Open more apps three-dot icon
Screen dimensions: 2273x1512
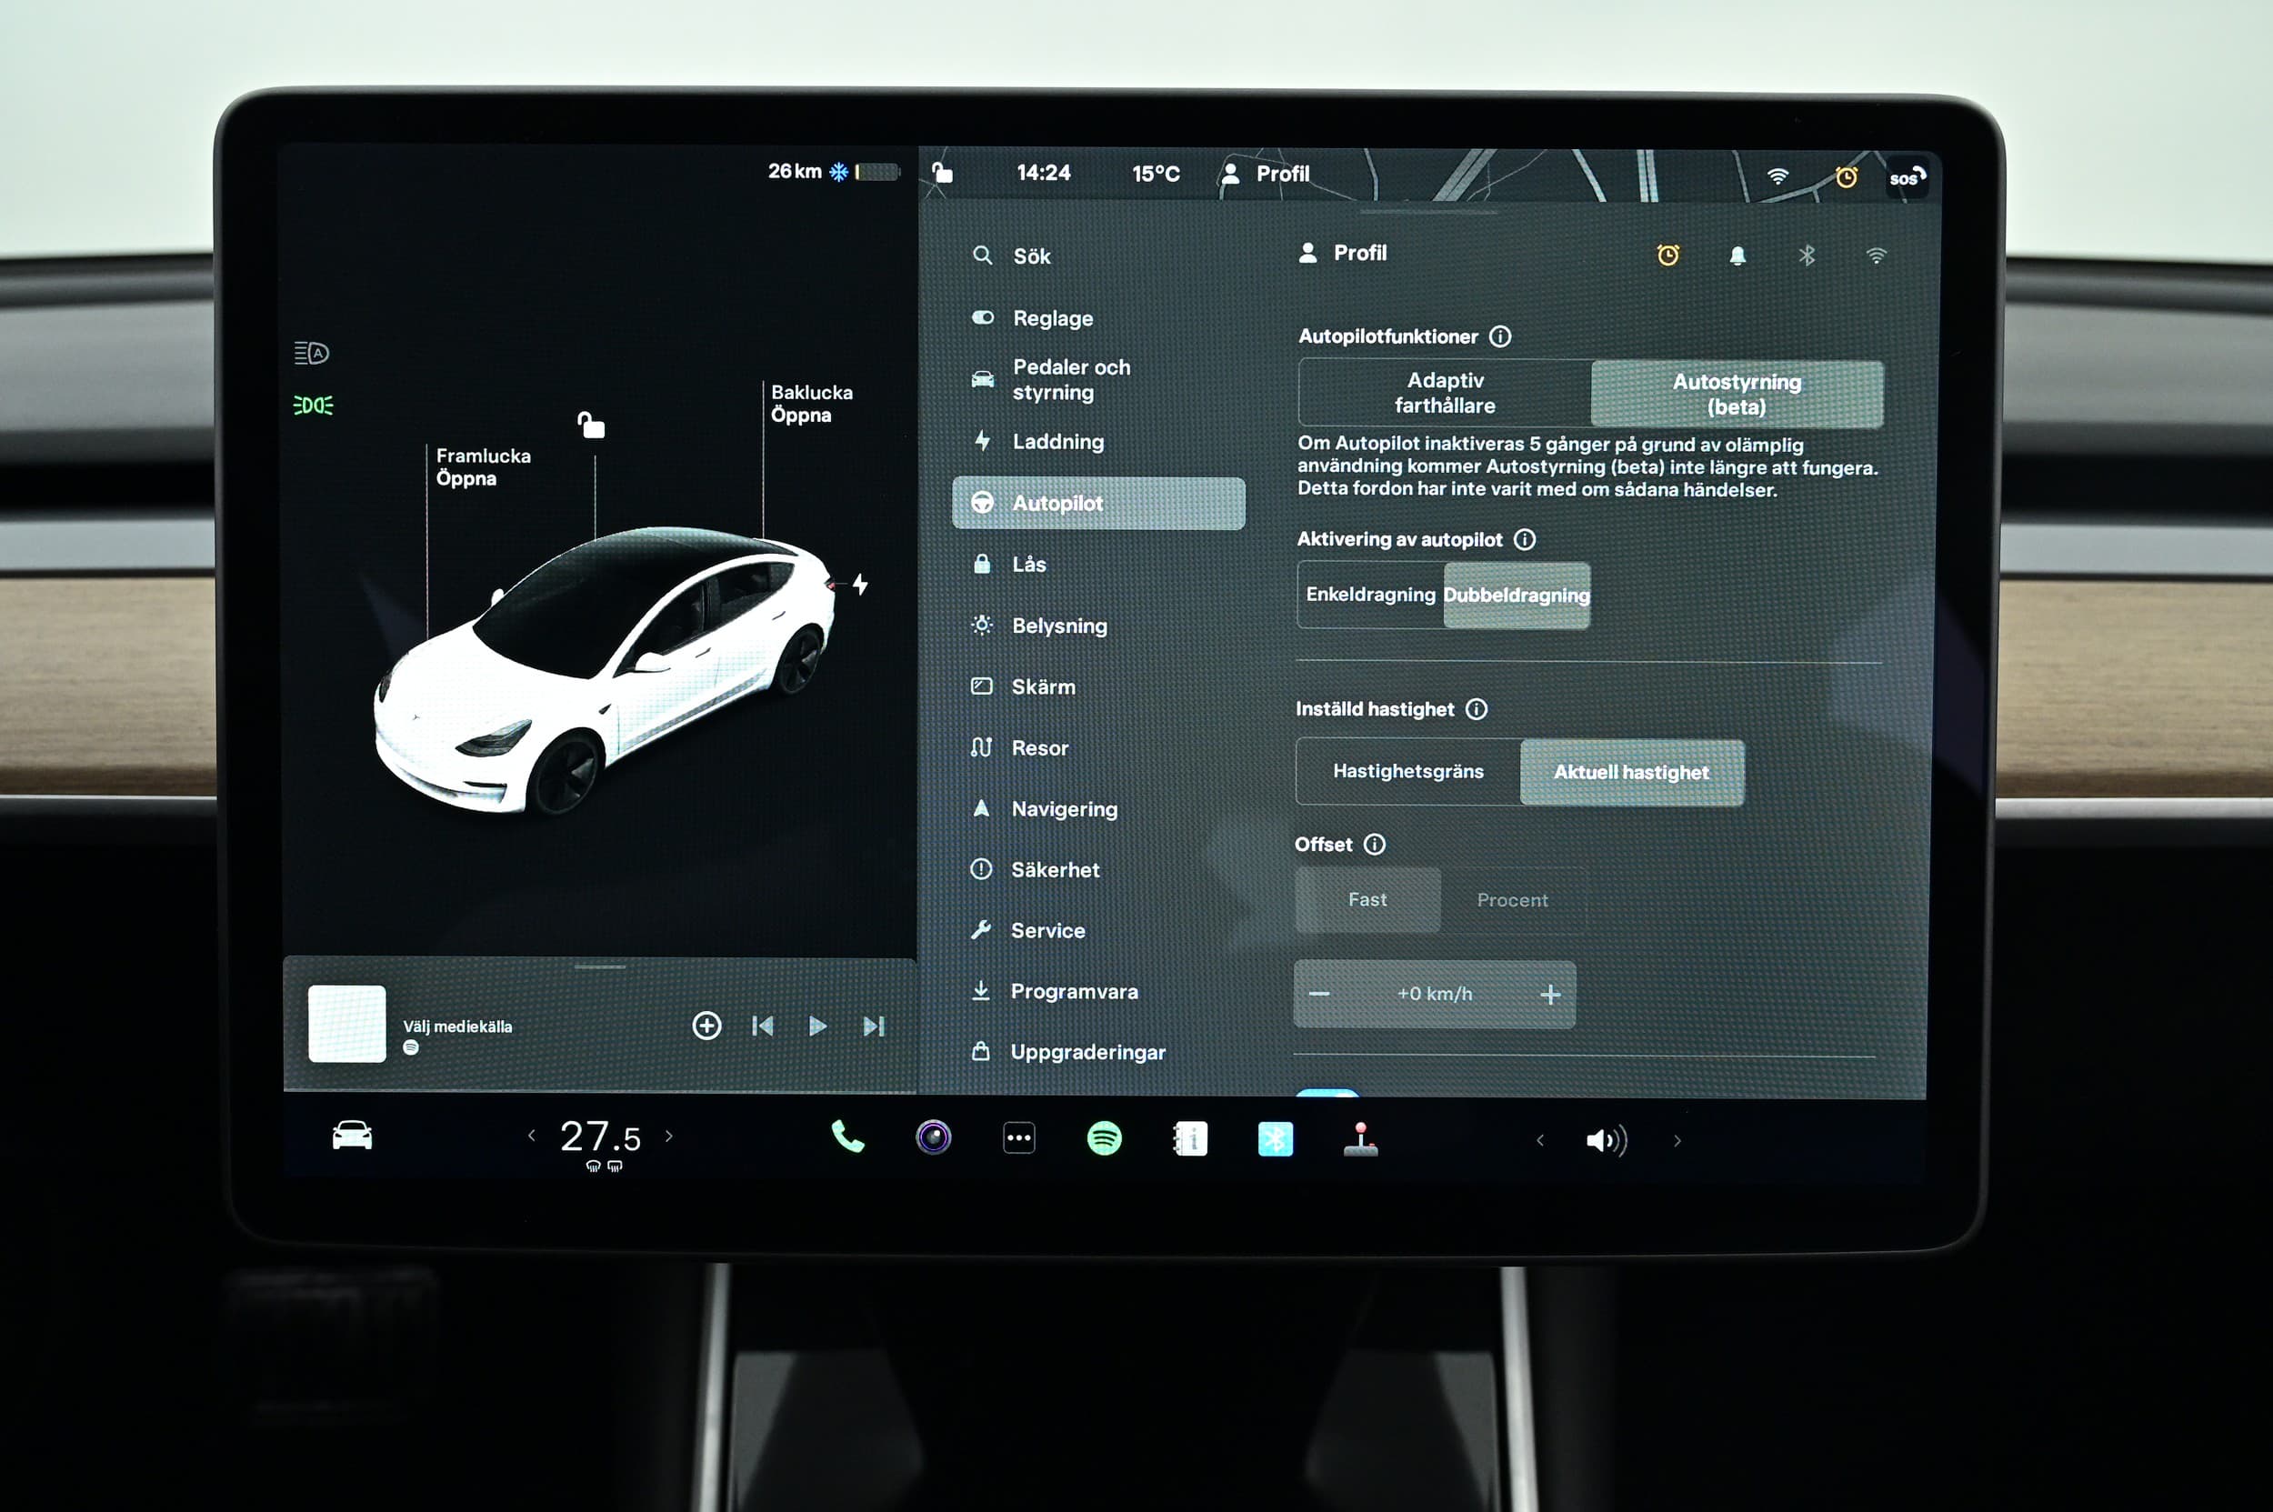pos(1018,1139)
